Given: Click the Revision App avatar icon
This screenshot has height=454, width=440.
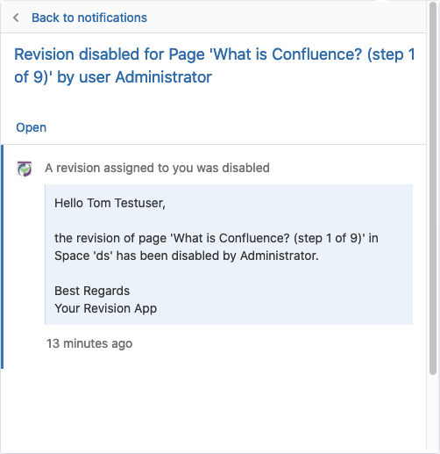Looking at the screenshot, I should point(25,169).
